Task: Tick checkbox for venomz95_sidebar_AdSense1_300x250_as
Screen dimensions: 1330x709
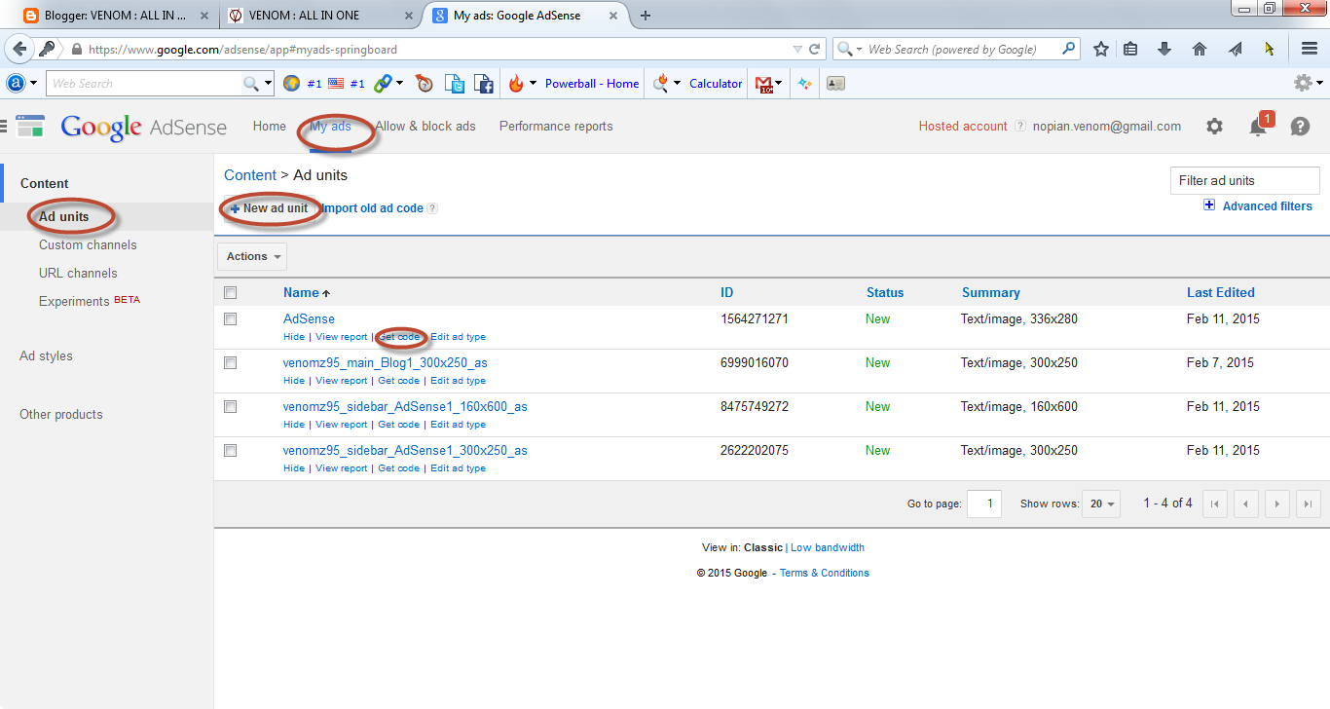Action: point(231,450)
